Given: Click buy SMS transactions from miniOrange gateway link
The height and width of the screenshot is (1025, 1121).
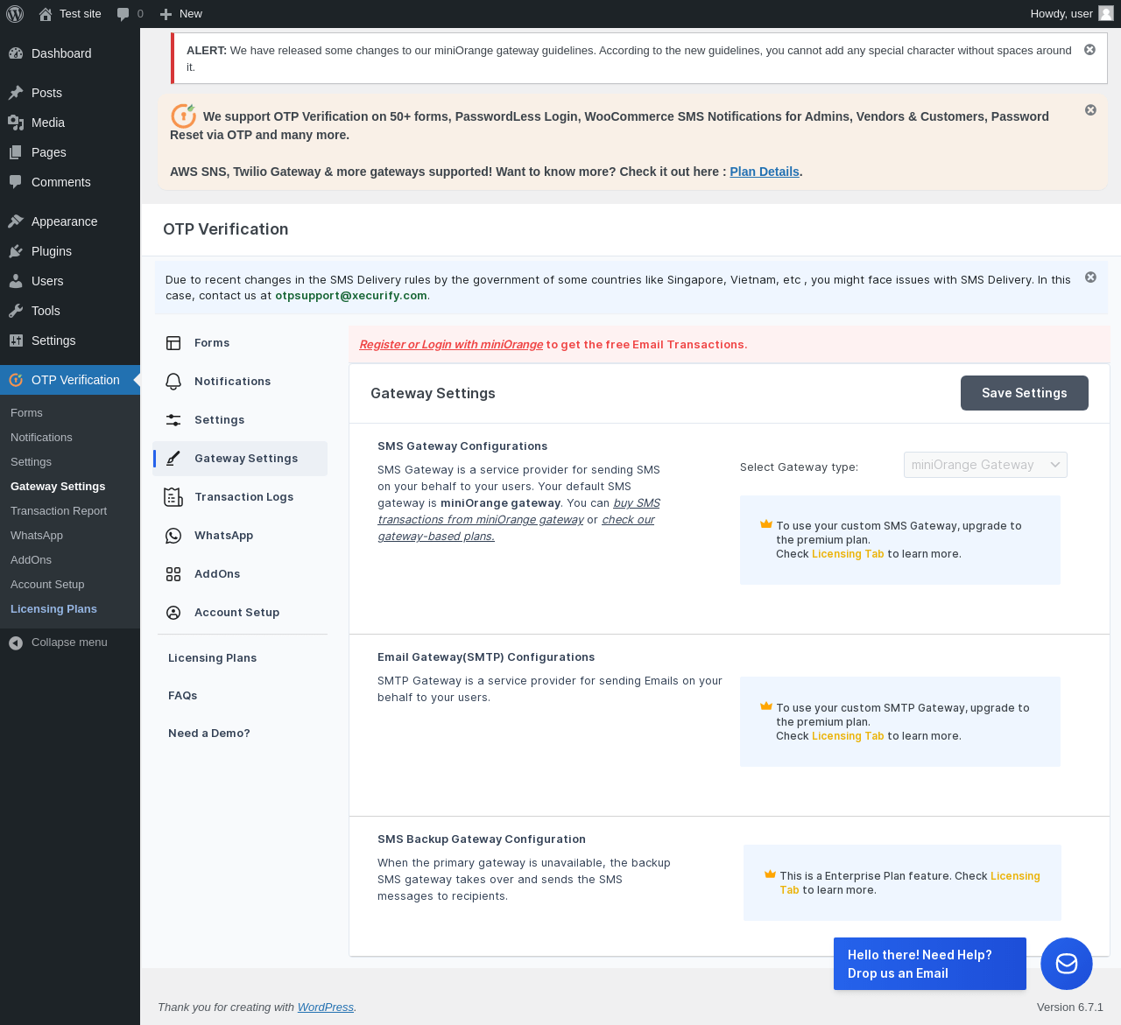Looking at the screenshot, I should (518, 511).
